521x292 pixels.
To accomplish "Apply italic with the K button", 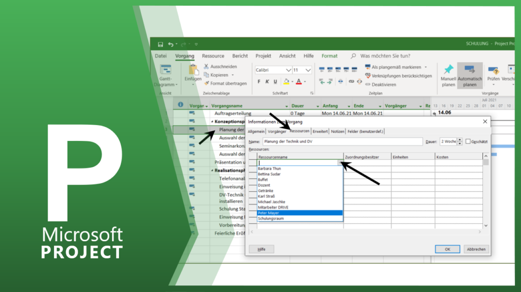I will pos(267,81).
